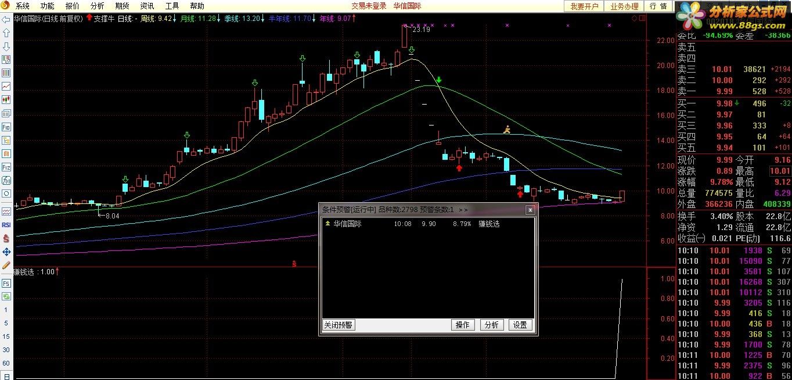The height and width of the screenshot is (380, 792).
Task: Click the red $ marker on time axis
Action: (294, 264)
